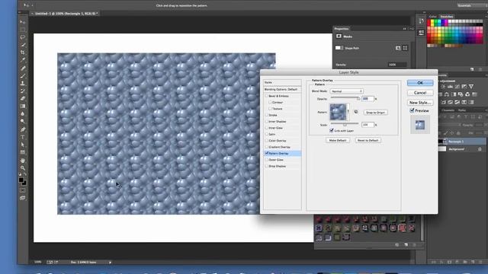Select the Quick Selection tool
The image size is (488, 274).
coord(22,45)
